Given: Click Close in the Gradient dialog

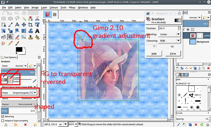Looking at the screenshot, I should [x=173, y=53].
